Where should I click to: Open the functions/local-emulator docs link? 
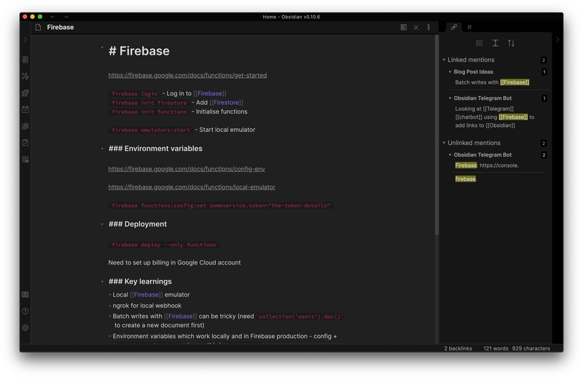[x=192, y=187]
